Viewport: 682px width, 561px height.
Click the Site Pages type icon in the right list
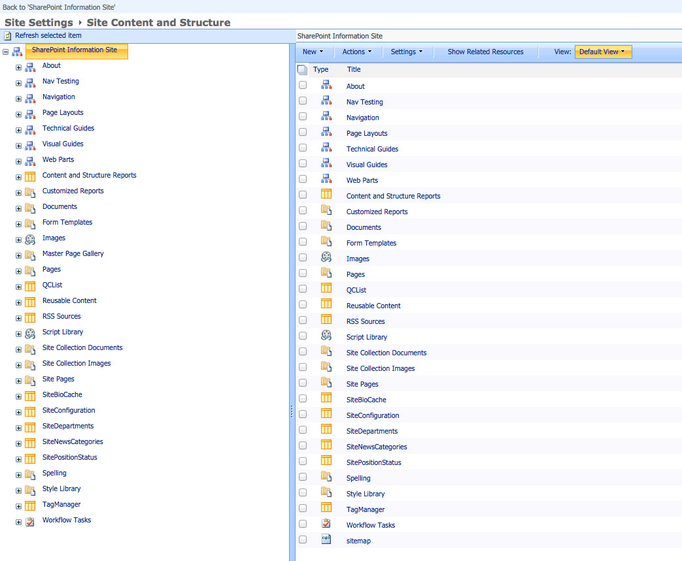point(326,383)
